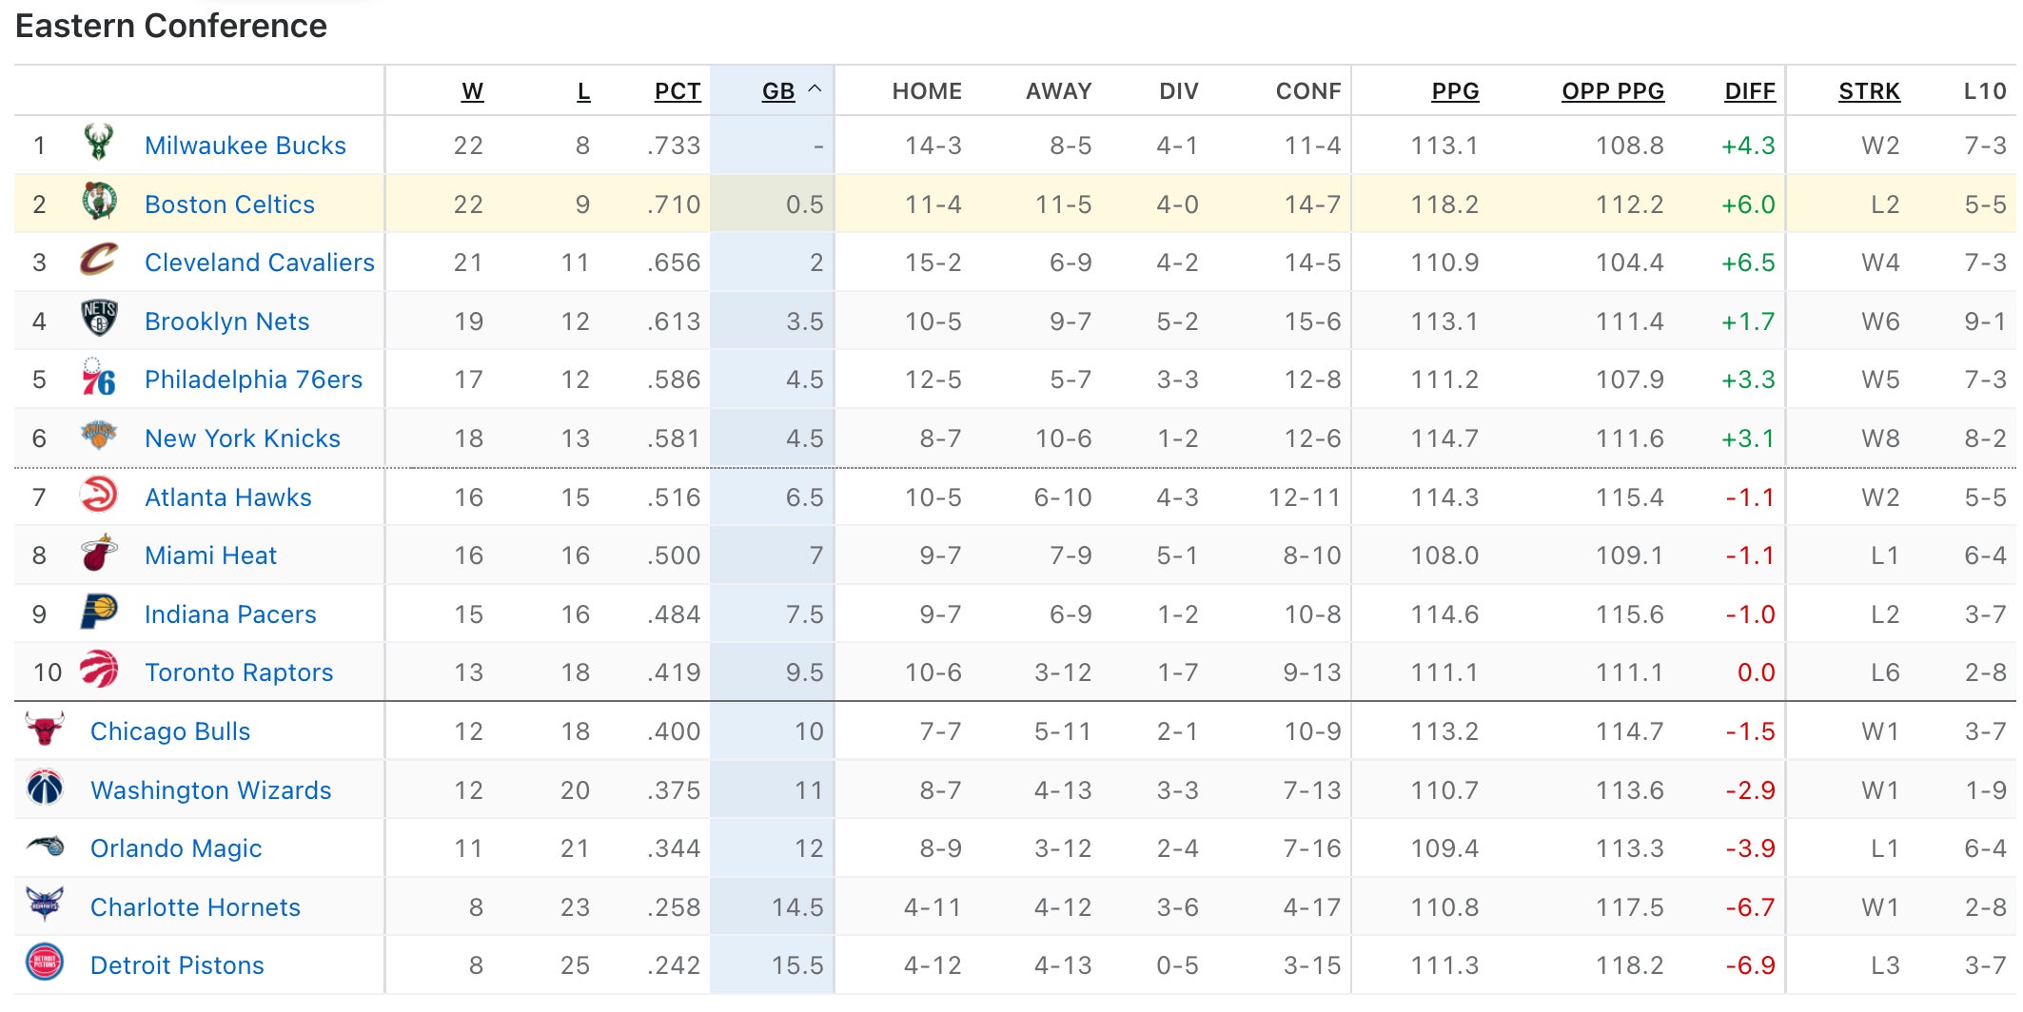Image resolution: width=2023 pixels, height=1012 pixels.
Task: Sort by the STRK column header
Action: coord(1868,91)
